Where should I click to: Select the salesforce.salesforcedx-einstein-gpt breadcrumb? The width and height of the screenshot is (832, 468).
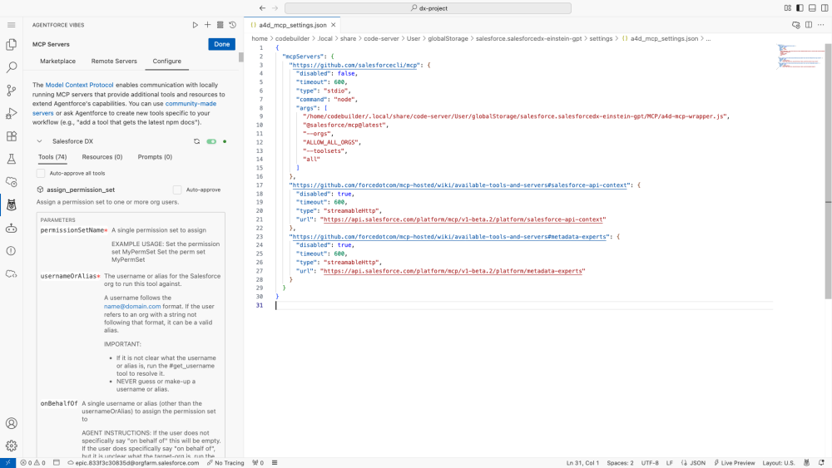pyautogui.click(x=528, y=39)
